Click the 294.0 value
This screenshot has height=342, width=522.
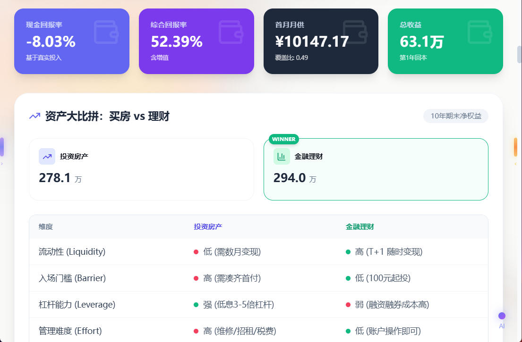point(290,178)
